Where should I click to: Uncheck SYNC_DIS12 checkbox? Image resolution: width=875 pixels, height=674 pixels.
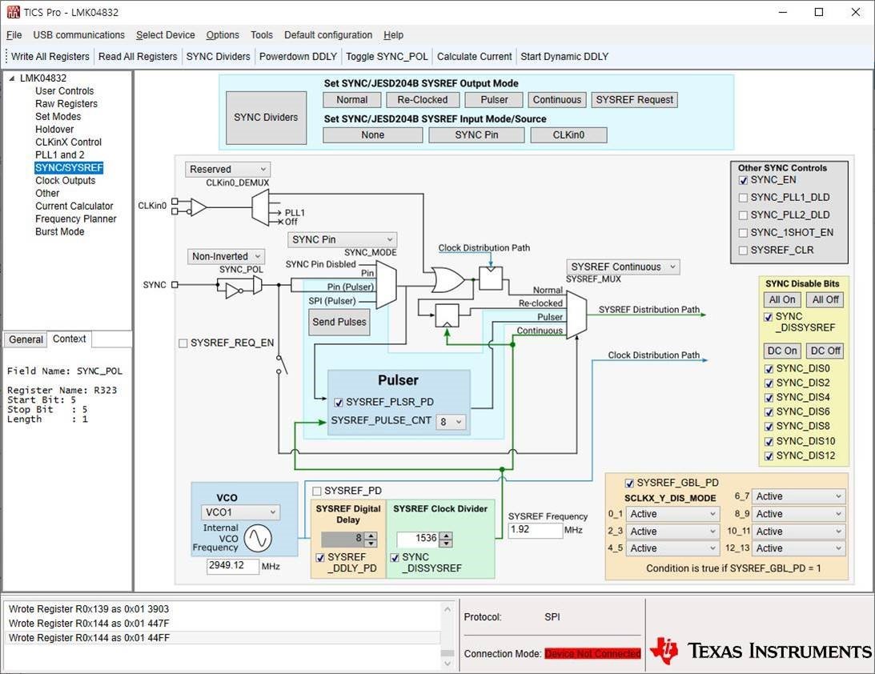coord(769,455)
